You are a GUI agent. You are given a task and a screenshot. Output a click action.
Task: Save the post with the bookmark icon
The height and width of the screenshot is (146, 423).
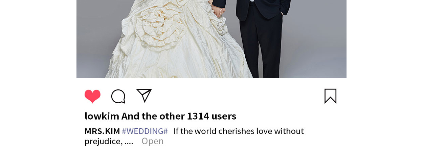pos(330,96)
